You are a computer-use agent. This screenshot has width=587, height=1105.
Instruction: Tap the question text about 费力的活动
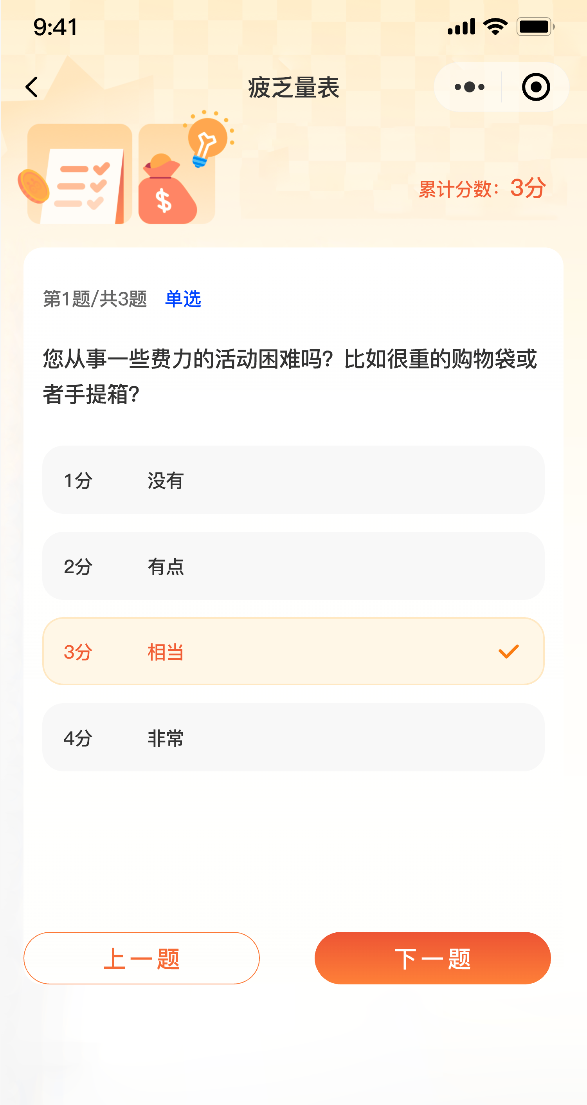[290, 376]
